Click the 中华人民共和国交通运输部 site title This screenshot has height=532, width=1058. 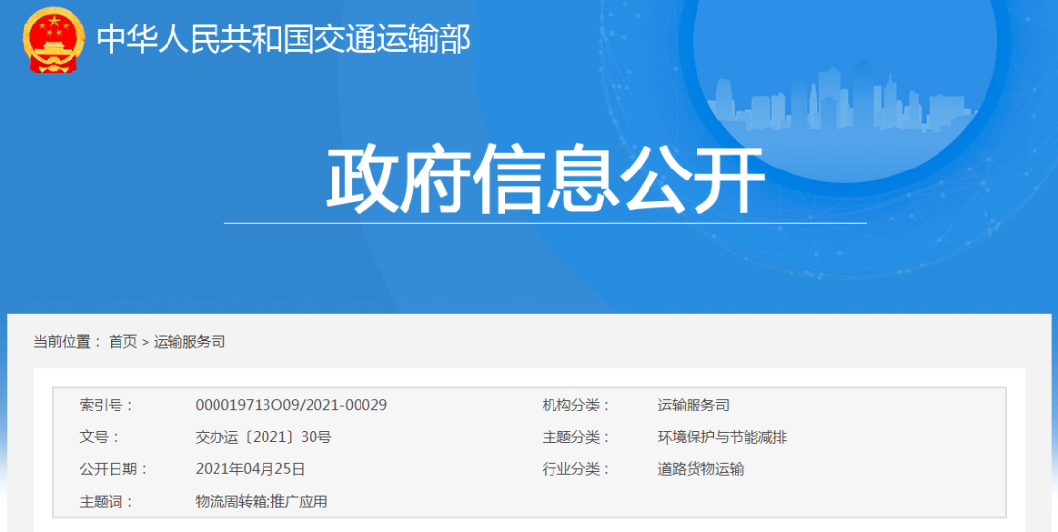[x=284, y=39]
